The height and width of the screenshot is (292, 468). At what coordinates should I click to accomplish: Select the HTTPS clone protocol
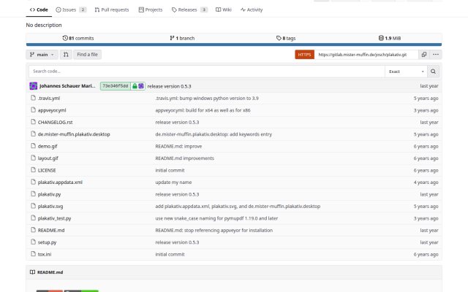pyautogui.click(x=304, y=55)
